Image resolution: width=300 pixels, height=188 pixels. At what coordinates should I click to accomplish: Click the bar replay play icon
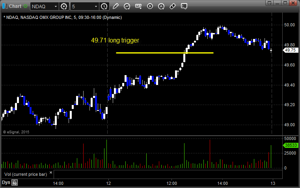click(150, 6)
